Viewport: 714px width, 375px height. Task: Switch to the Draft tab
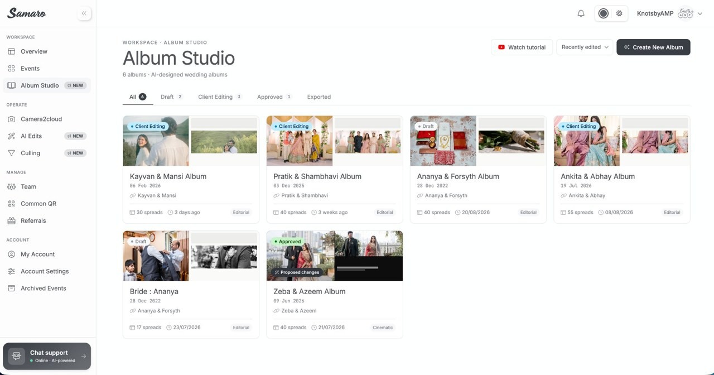click(x=171, y=97)
